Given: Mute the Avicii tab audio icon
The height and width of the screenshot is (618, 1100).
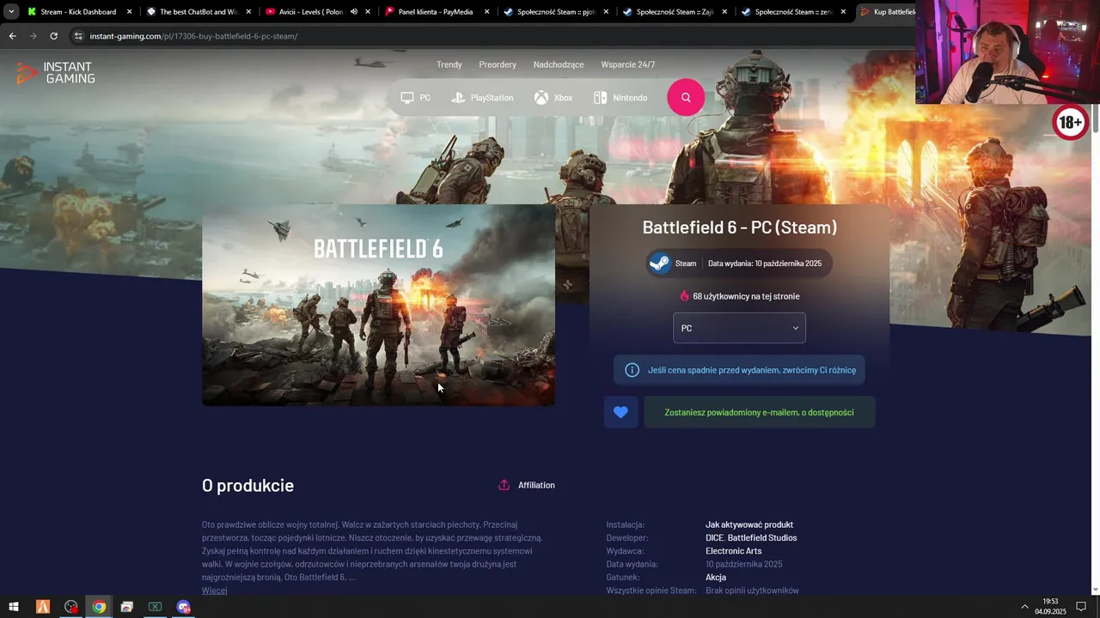Looking at the screenshot, I should pyautogui.click(x=354, y=12).
